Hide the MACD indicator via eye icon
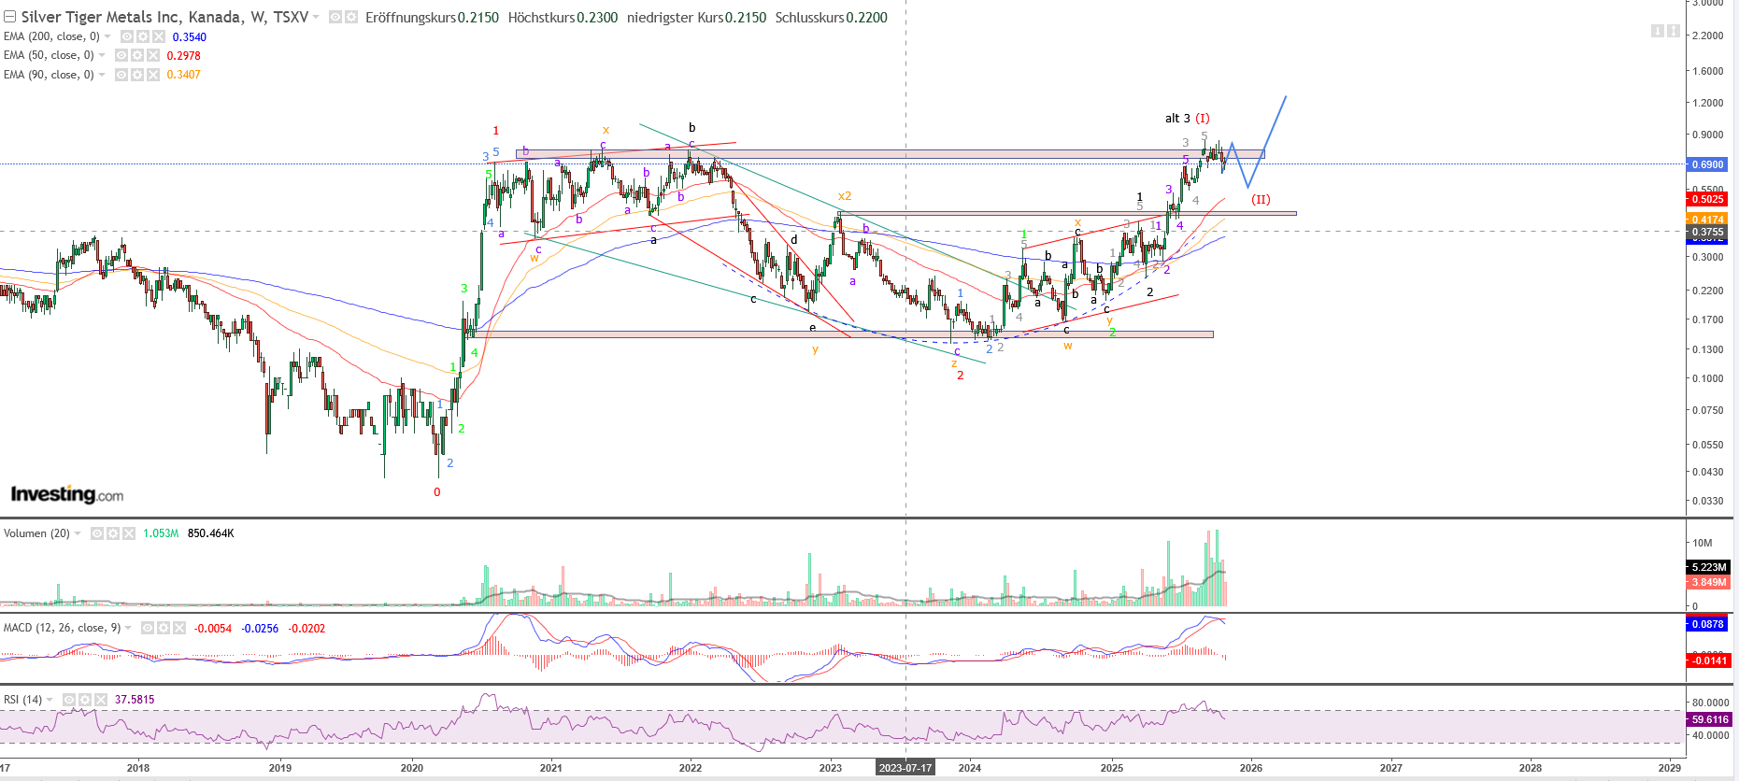 click(x=148, y=628)
